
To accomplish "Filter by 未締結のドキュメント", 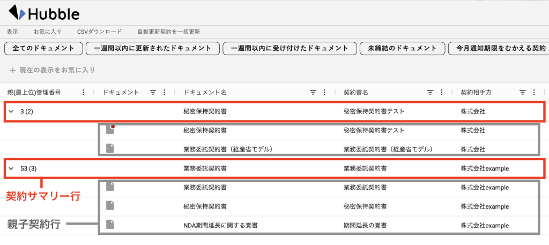I will click(402, 48).
